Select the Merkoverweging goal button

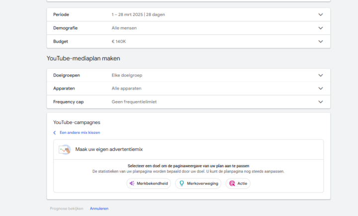(x=198, y=183)
